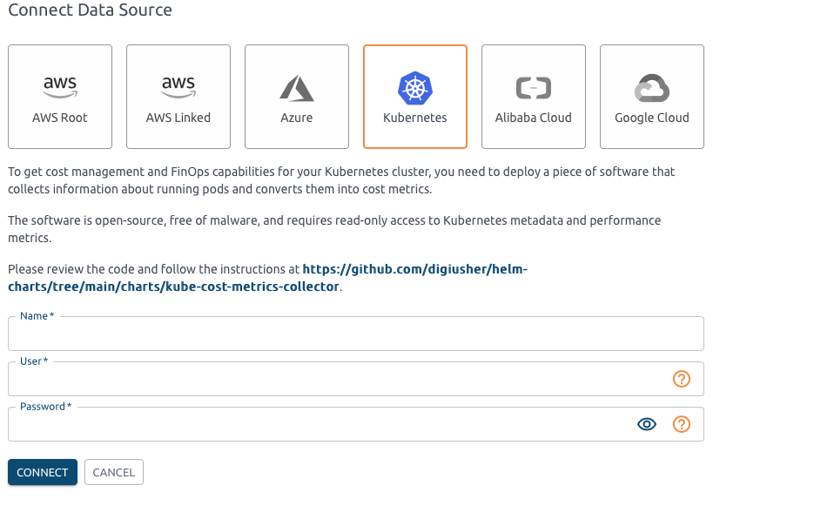Select the Azure triangle logo

pyautogui.click(x=297, y=88)
